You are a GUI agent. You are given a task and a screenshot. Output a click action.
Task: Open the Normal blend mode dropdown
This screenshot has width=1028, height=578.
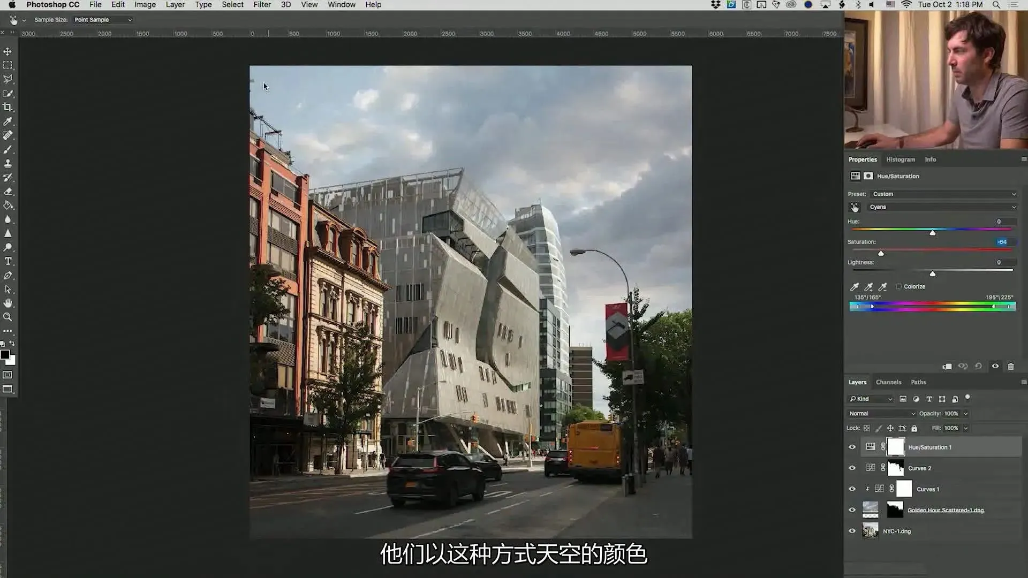(881, 414)
